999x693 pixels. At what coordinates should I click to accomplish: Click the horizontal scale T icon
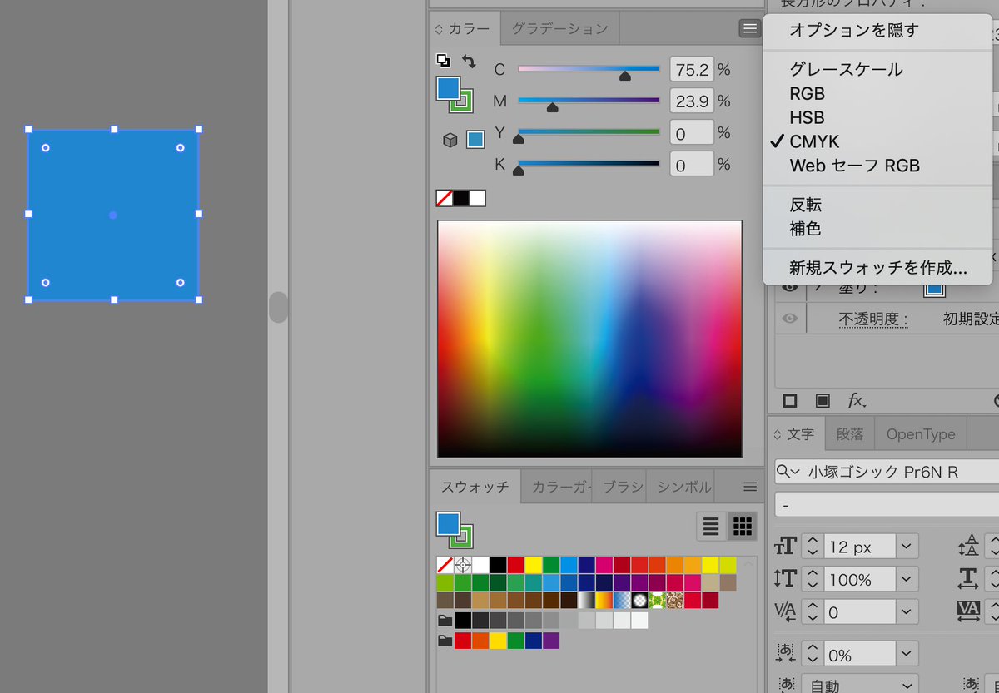[968, 579]
